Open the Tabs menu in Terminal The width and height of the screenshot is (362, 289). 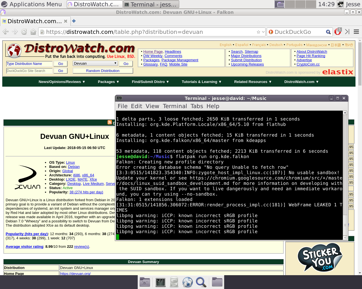click(x=197, y=106)
